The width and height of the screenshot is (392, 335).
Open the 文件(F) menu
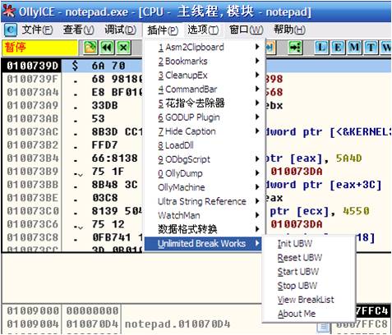pos(37,30)
